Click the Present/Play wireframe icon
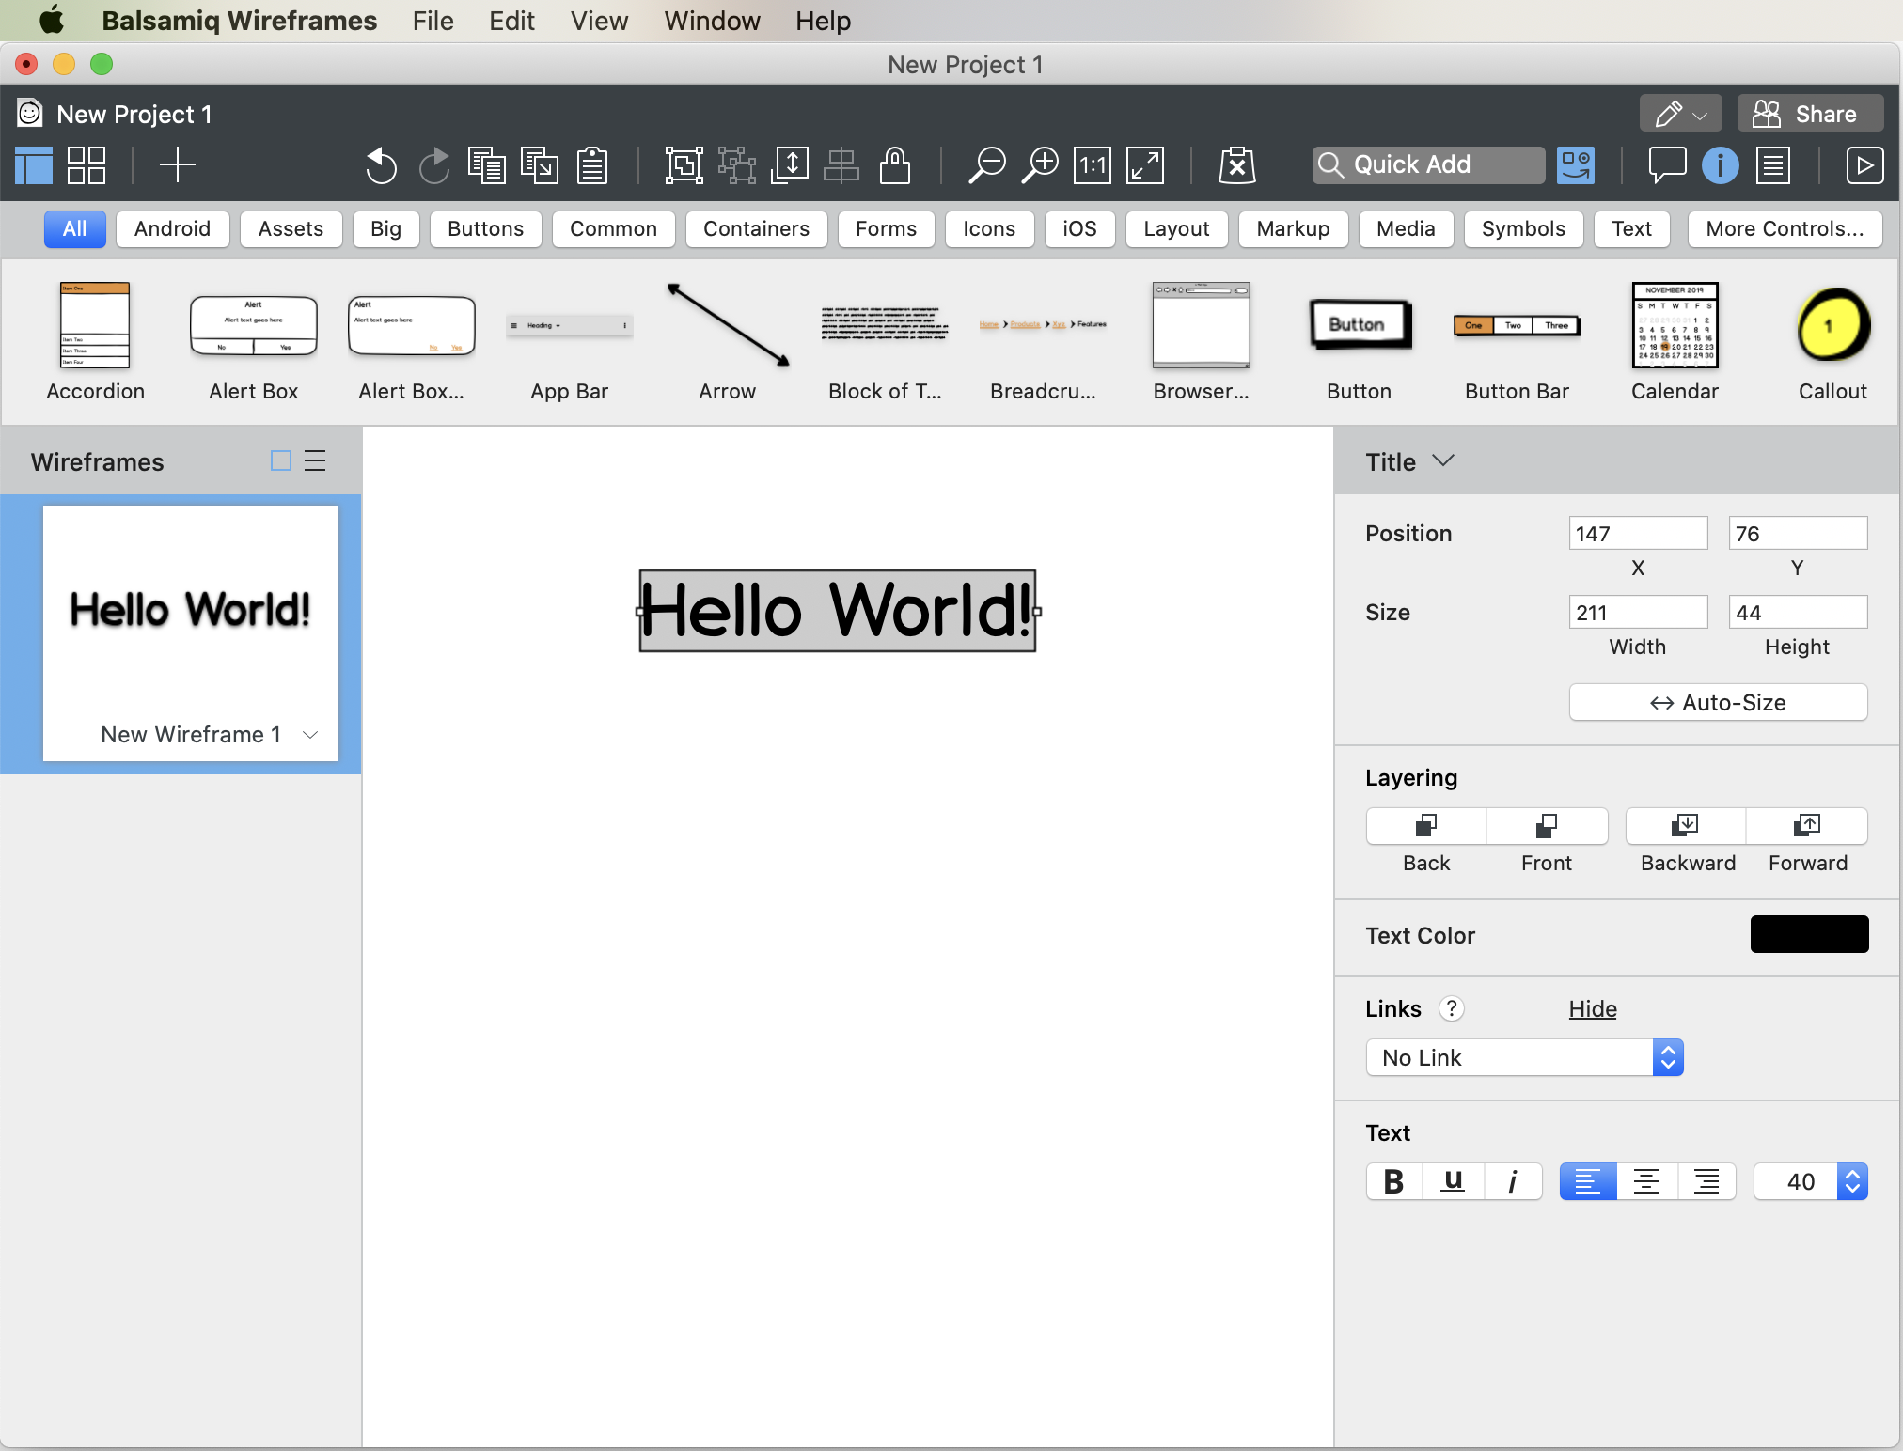Image resolution: width=1903 pixels, height=1451 pixels. coord(1866,164)
